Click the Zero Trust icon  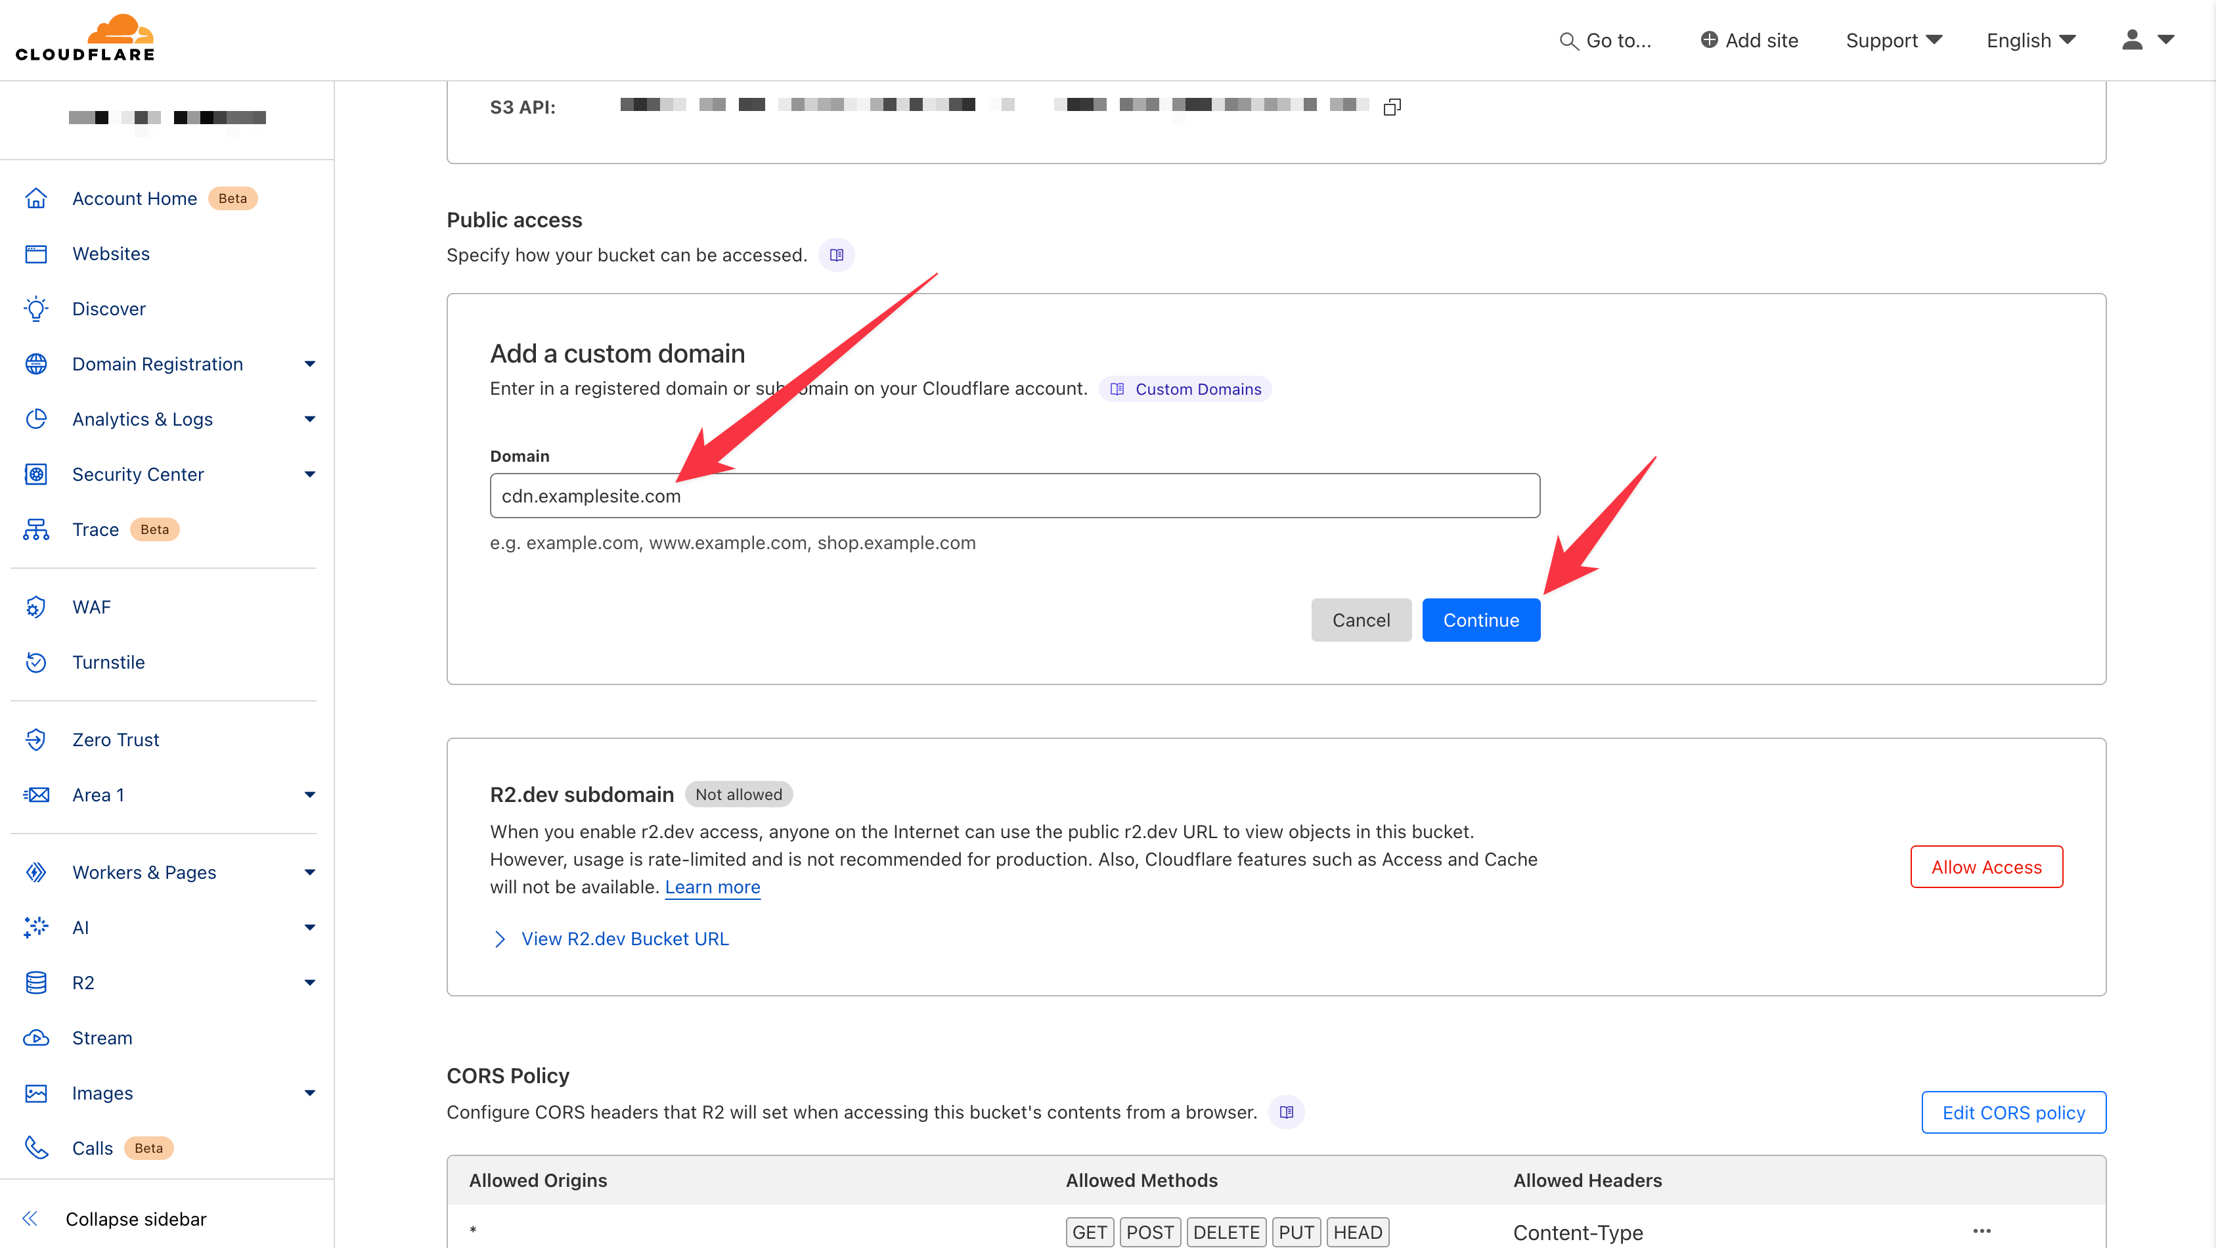[36, 740]
